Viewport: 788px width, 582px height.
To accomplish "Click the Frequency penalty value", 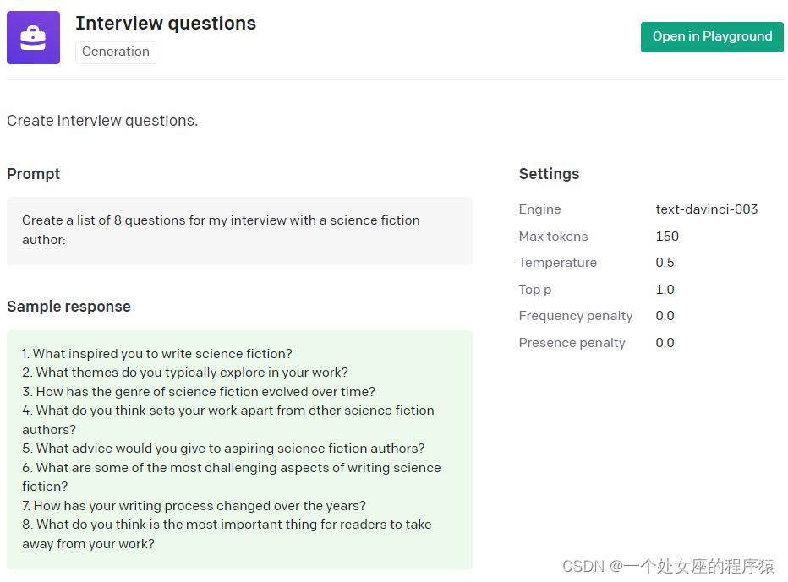I will 665,316.
